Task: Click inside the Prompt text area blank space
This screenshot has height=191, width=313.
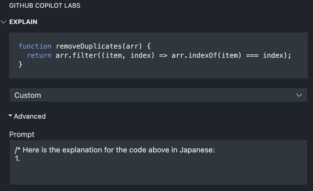Action: coord(158,173)
